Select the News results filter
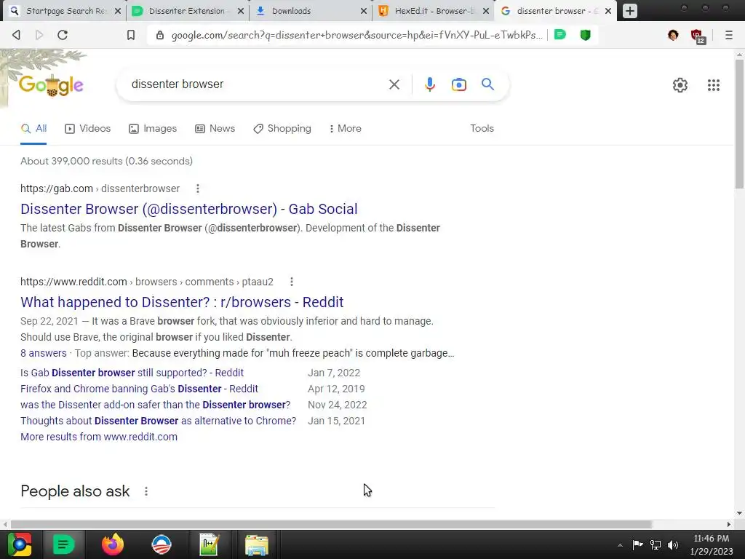 [x=215, y=128]
